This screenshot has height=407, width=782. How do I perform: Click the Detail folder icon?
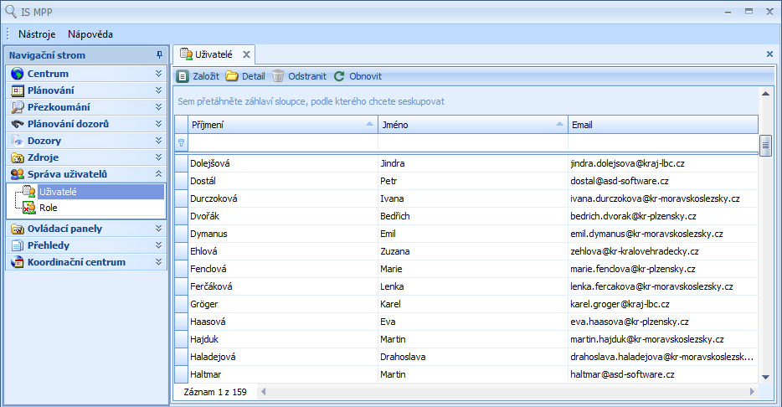pos(231,76)
